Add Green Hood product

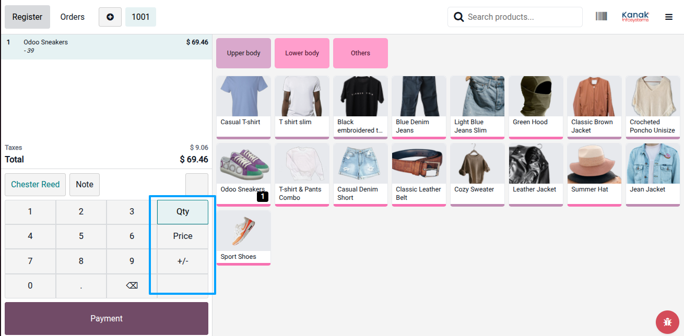pos(536,107)
